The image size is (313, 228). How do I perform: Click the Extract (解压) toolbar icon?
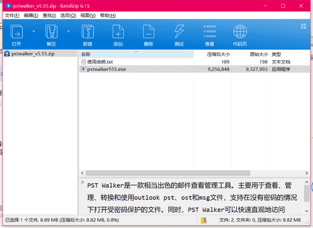click(x=51, y=32)
